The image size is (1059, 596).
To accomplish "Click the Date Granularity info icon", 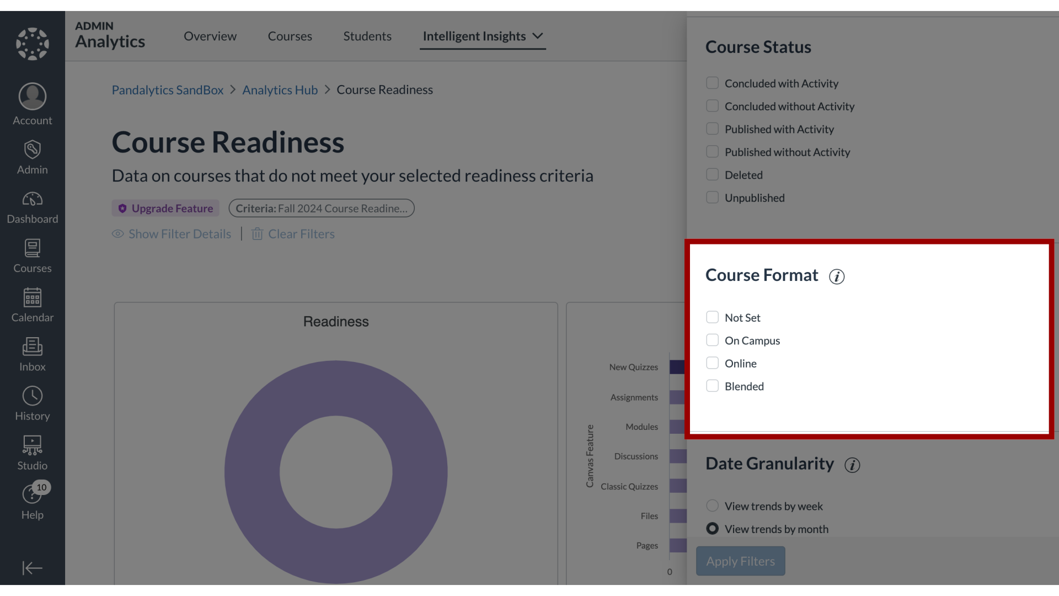I will (x=852, y=465).
